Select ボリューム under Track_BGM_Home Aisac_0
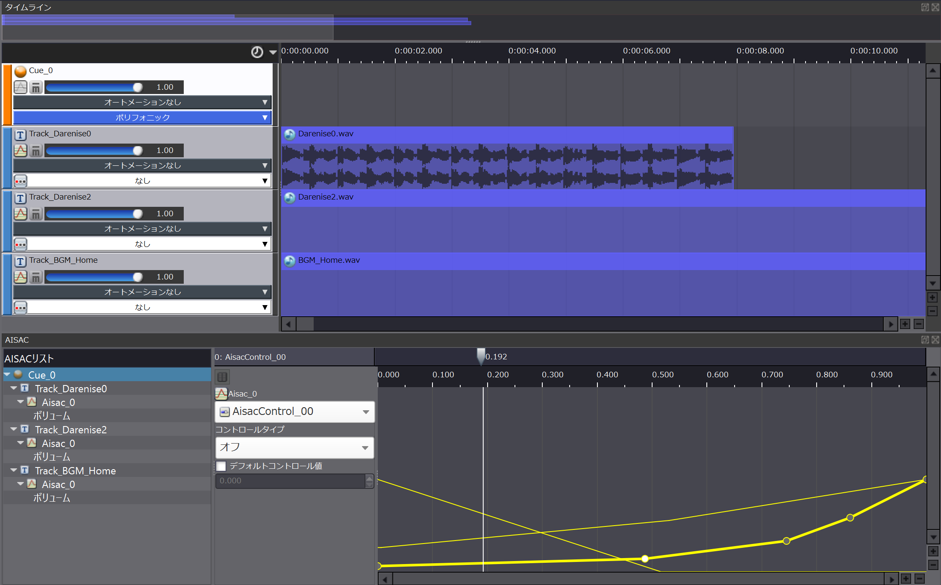Image resolution: width=941 pixels, height=585 pixels. click(x=52, y=498)
